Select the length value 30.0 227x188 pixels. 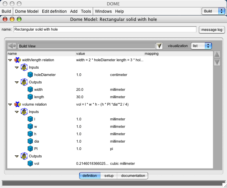pos(80,97)
